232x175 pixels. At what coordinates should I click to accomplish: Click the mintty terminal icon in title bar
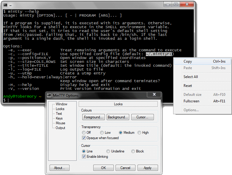click(5, 5)
